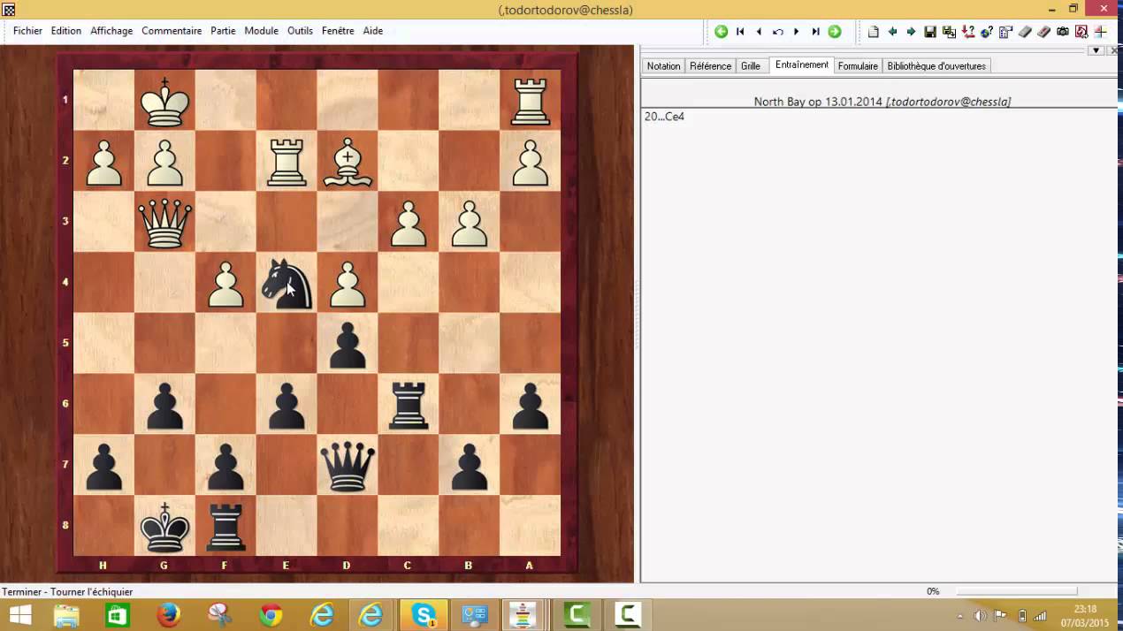Expand the notation pane dropdown arrow
Screen dimensions: 1123x631
(1096, 50)
